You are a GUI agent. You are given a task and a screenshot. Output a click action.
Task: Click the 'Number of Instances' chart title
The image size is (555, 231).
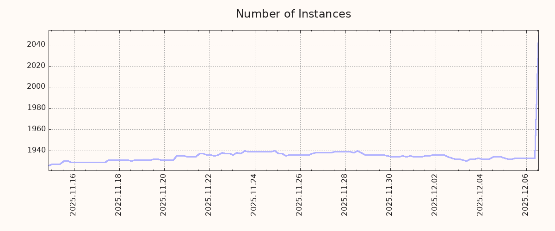tap(293, 14)
